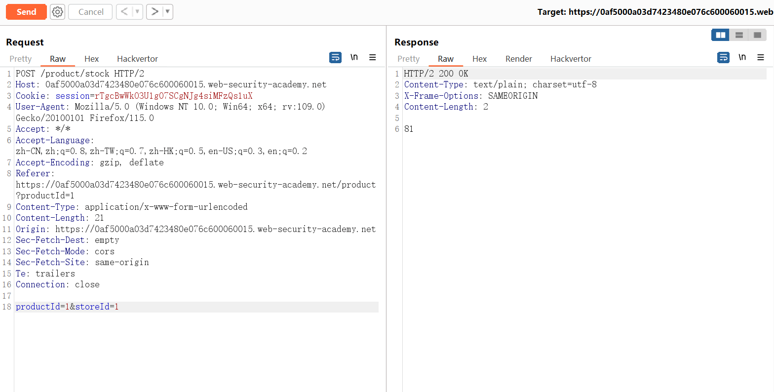
Task: Open Repeater settings gear icon
Action: (58, 12)
